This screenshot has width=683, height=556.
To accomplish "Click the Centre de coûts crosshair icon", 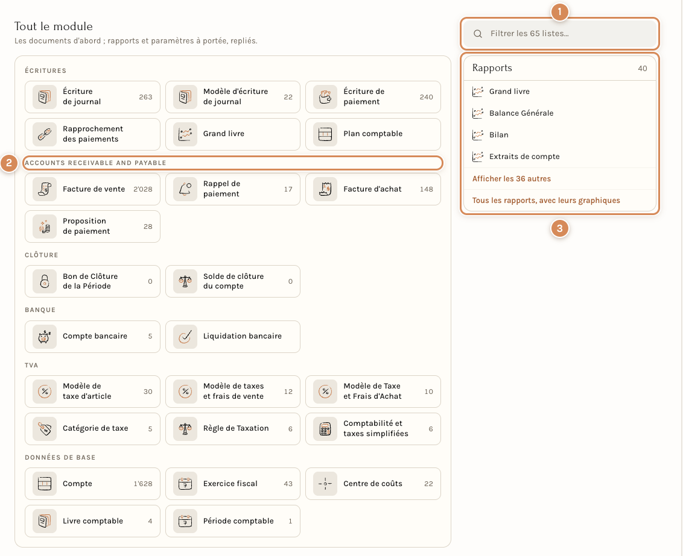I will (x=325, y=483).
